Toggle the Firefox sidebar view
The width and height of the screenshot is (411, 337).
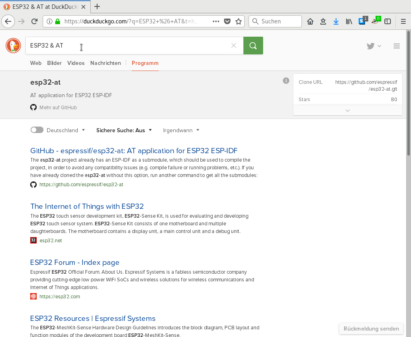[x=388, y=21]
